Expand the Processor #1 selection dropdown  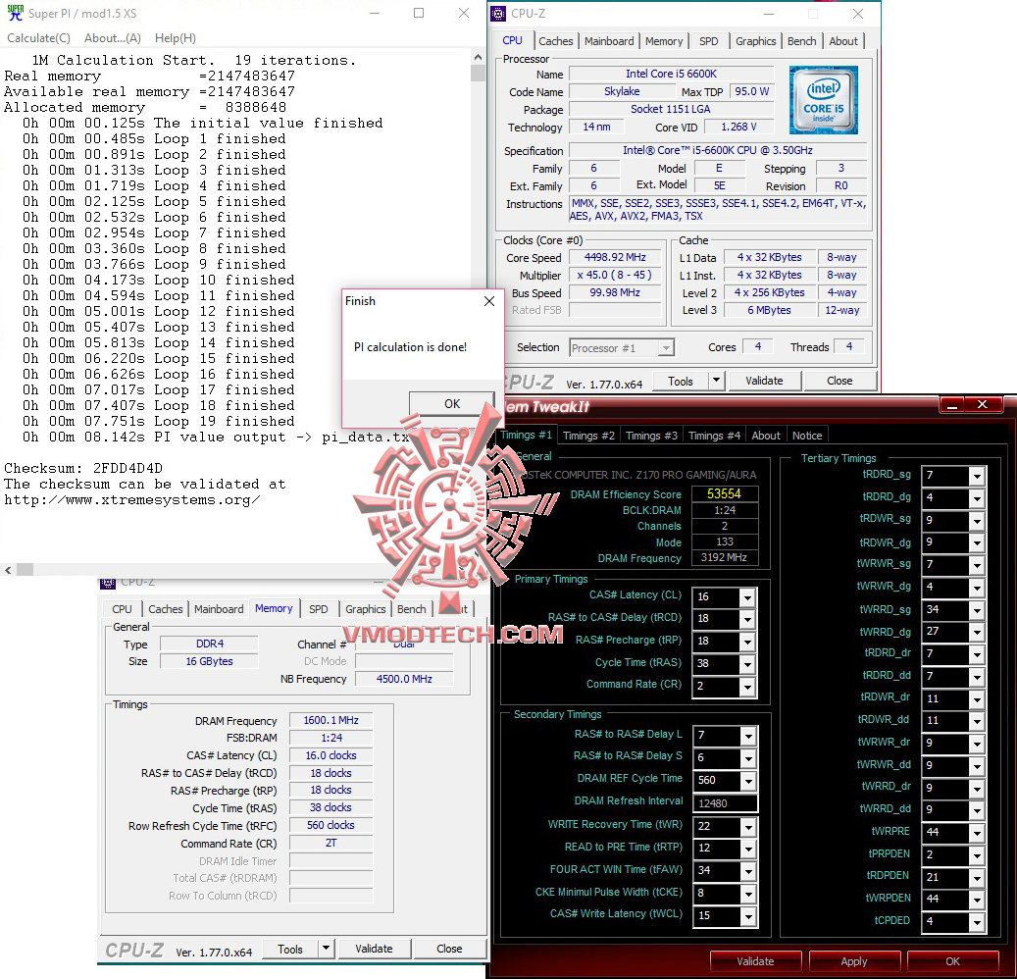click(666, 348)
